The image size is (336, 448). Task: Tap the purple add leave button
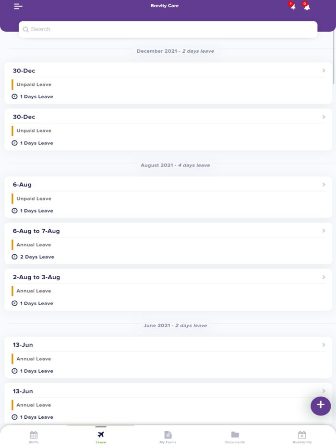tap(320, 406)
